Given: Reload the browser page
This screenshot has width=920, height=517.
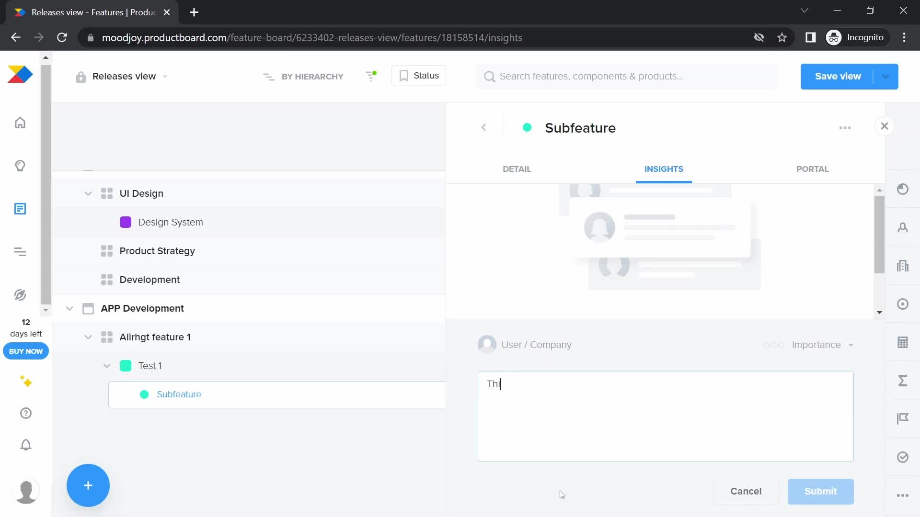Looking at the screenshot, I should pyautogui.click(x=62, y=37).
